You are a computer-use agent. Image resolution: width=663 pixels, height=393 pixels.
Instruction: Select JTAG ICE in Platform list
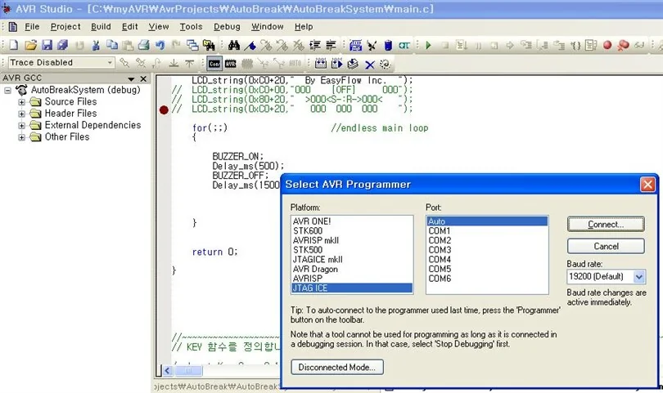click(352, 288)
